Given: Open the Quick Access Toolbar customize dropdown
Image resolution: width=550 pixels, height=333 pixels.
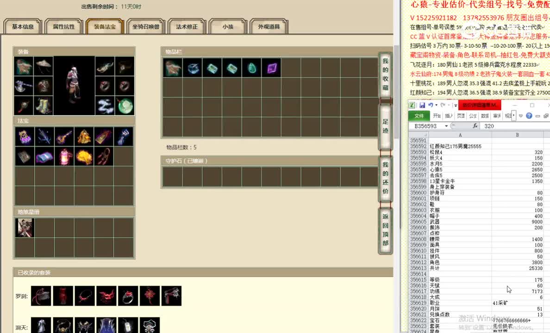Looking at the screenshot, I should (456, 105).
